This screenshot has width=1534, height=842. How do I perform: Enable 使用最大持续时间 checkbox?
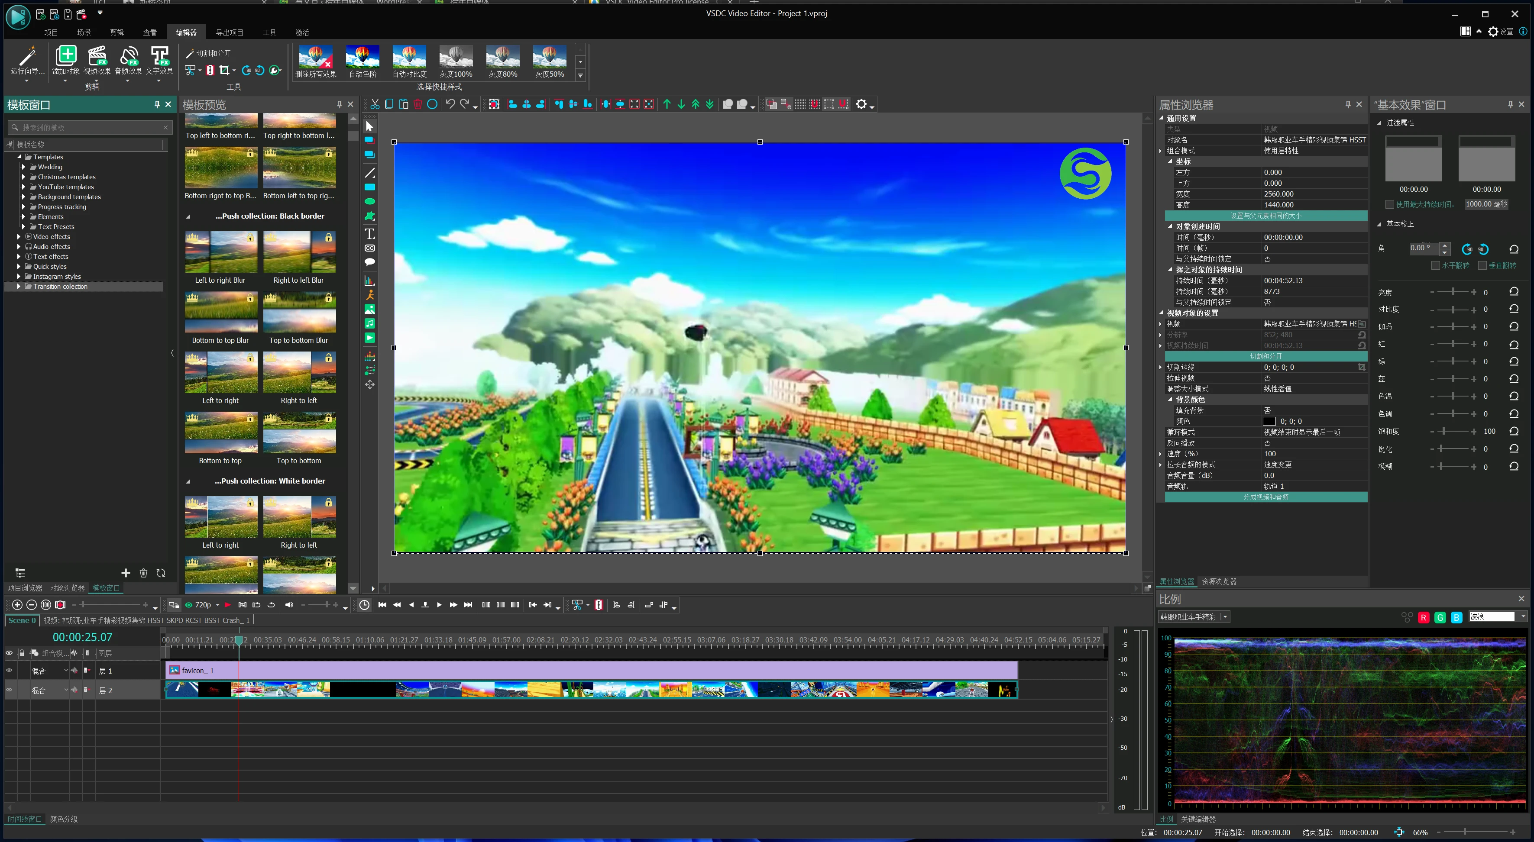pyautogui.click(x=1390, y=204)
